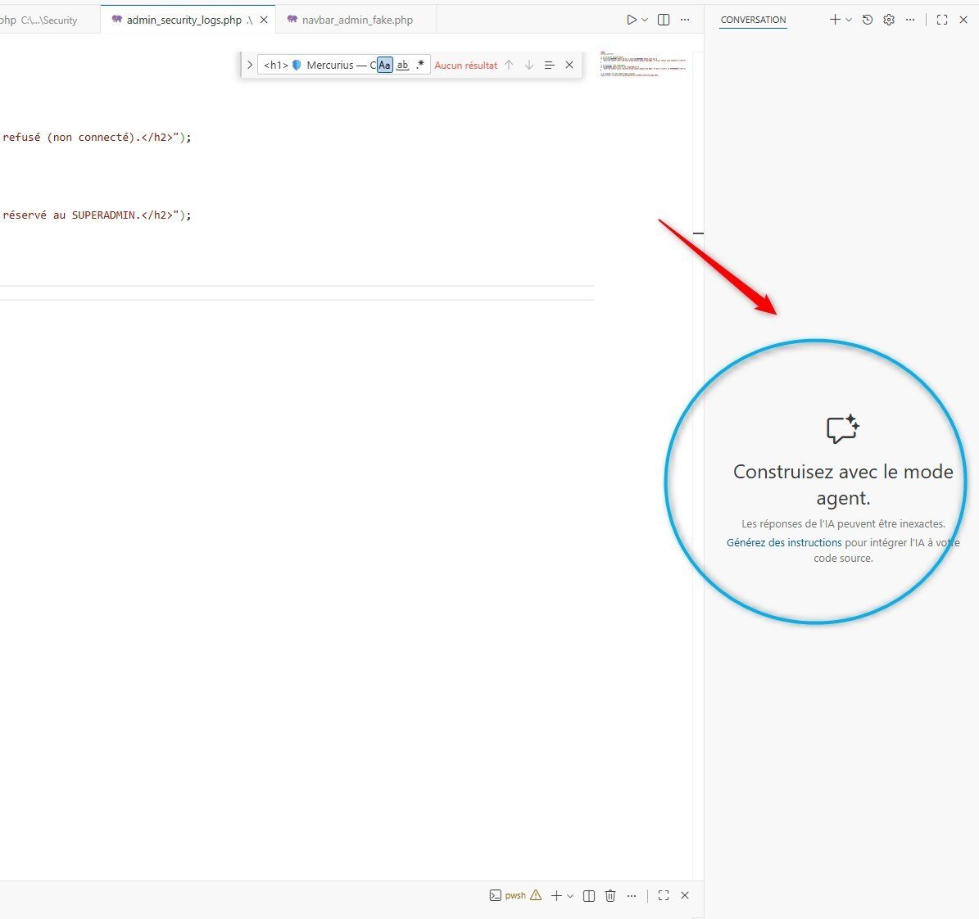Click inside the find search field
The image size is (979, 919).
point(315,65)
